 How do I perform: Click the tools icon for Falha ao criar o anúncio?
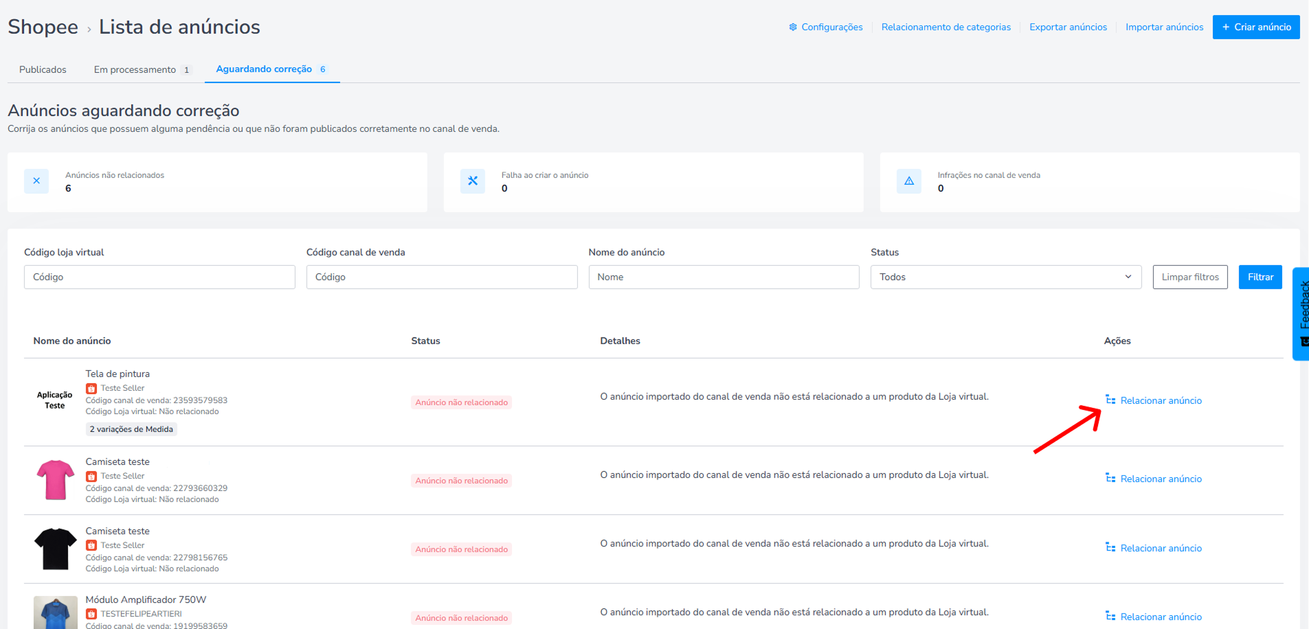tap(473, 181)
